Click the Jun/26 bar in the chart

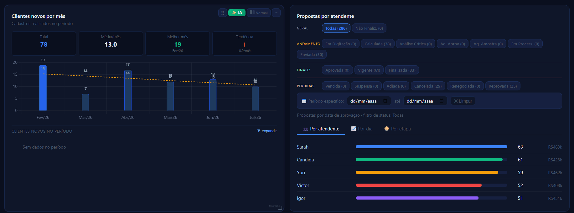(x=213, y=95)
